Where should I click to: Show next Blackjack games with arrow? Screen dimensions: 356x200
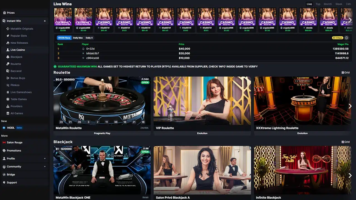click(350, 176)
